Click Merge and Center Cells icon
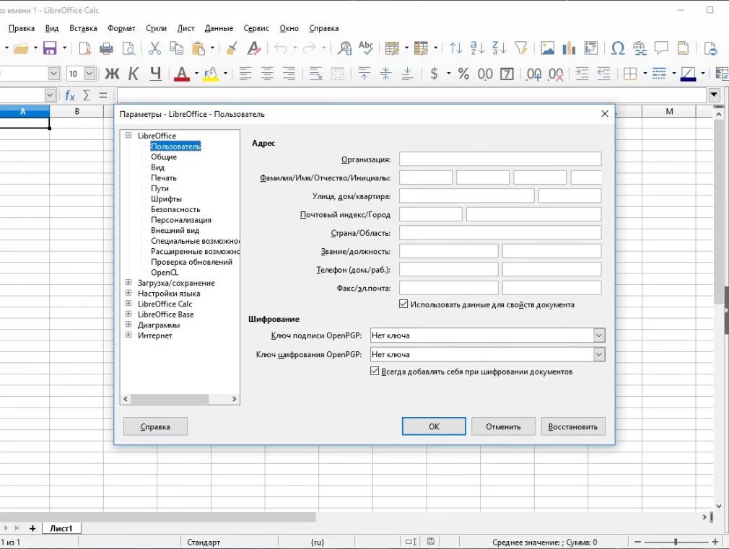This screenshot has width=729, height=549. [x=338, y=74]
